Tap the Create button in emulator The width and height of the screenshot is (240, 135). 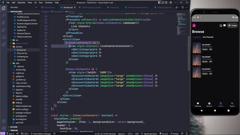point(232,25)
